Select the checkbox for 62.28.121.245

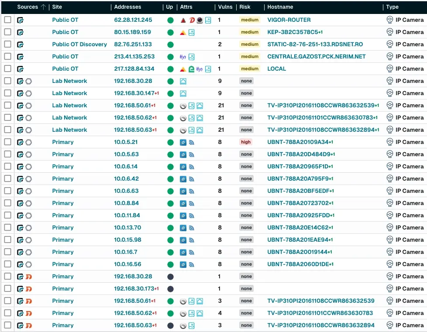pyautogui.click(x=8, y=20)
